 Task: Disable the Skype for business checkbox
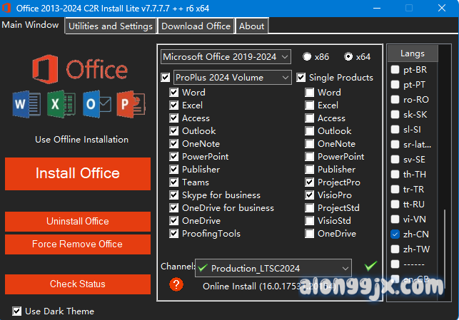174,195
